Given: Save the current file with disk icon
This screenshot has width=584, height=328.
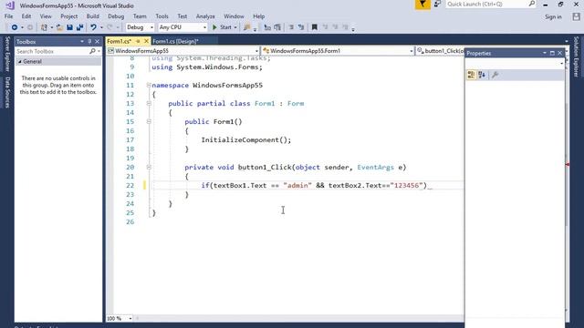Looking at the screenshot, I should pos(69,27).
